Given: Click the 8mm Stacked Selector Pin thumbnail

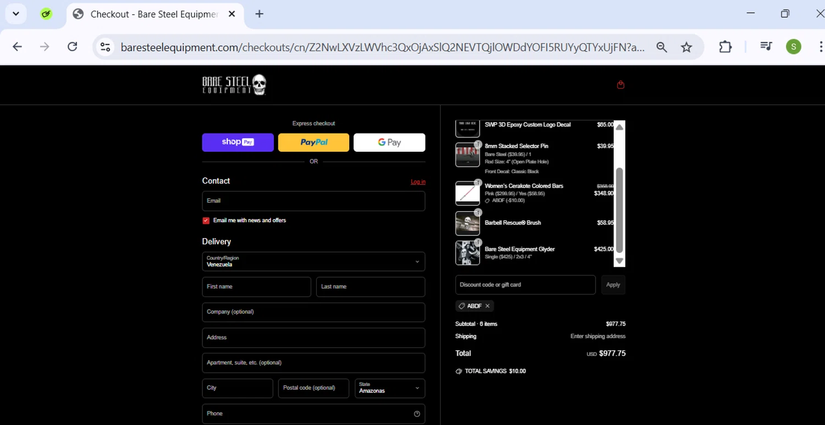Looking at the screenshot, I should pos(468,155).
